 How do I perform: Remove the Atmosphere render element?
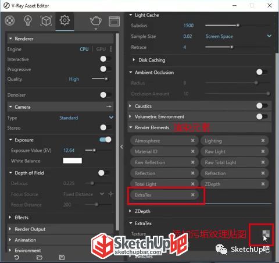pos(193,140)
